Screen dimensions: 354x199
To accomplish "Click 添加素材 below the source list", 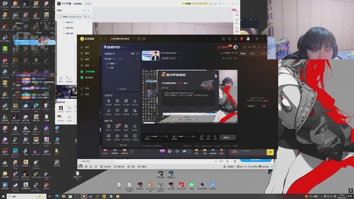I will (122, 89).
